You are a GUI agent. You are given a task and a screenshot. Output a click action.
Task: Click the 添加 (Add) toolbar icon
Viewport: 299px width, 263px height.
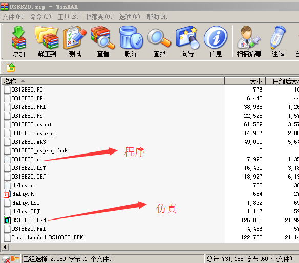point(18,41)
